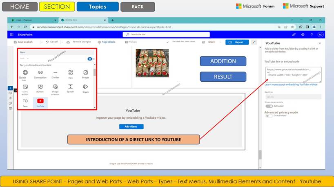This screenshot has height=187, width=334.
Task: Open Learn more about embedding YouTube videos link
Action: click(x=291, y=85)
